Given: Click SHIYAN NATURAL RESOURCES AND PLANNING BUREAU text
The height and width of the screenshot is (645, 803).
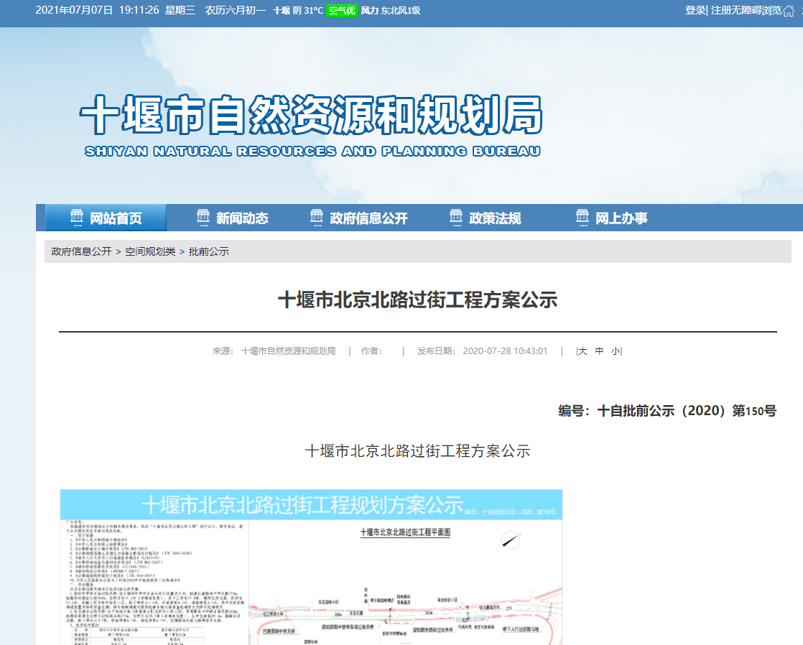Looking at the screenshot, I should pos(312,151).
